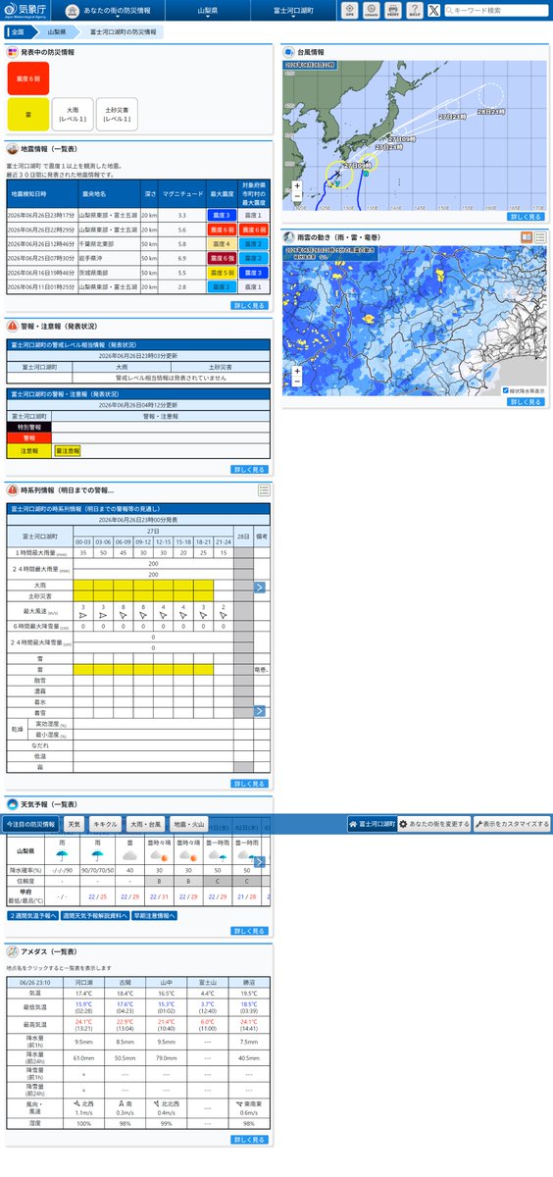This screenshot has height=1177, width=553.
Task: Click list view icon in 時系列情報 header
Action: coord(264,489)
